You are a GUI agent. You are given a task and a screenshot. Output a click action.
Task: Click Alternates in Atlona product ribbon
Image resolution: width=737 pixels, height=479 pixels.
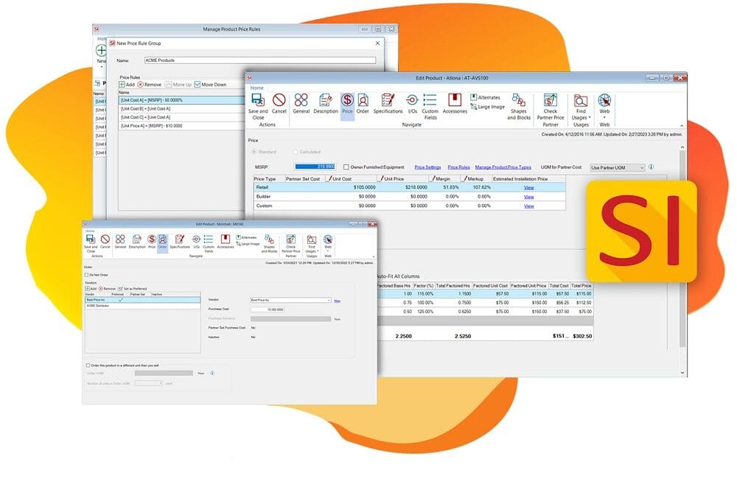[x=486, y=97]
